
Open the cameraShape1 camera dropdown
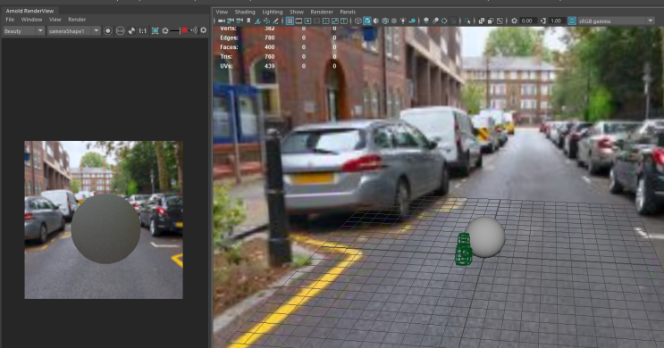(x=73, y=31)
